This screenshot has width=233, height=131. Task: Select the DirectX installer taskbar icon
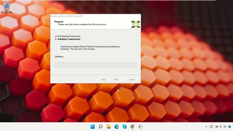pos(141,127)
